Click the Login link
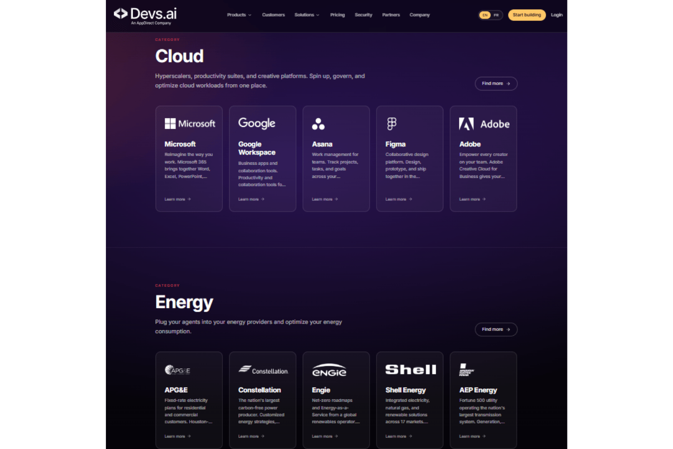This screenshot has width=673, height=449. [557, 15]
